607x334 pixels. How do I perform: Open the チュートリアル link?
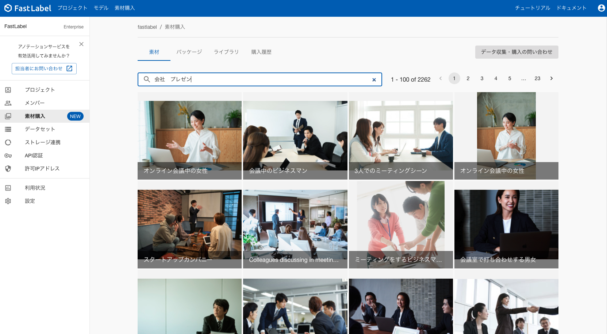coord(533,8)
